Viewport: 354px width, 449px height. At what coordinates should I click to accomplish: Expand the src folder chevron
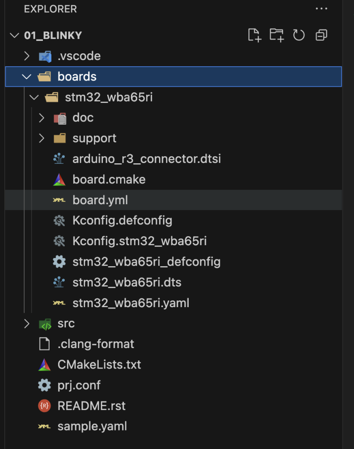tap(27, 324)
